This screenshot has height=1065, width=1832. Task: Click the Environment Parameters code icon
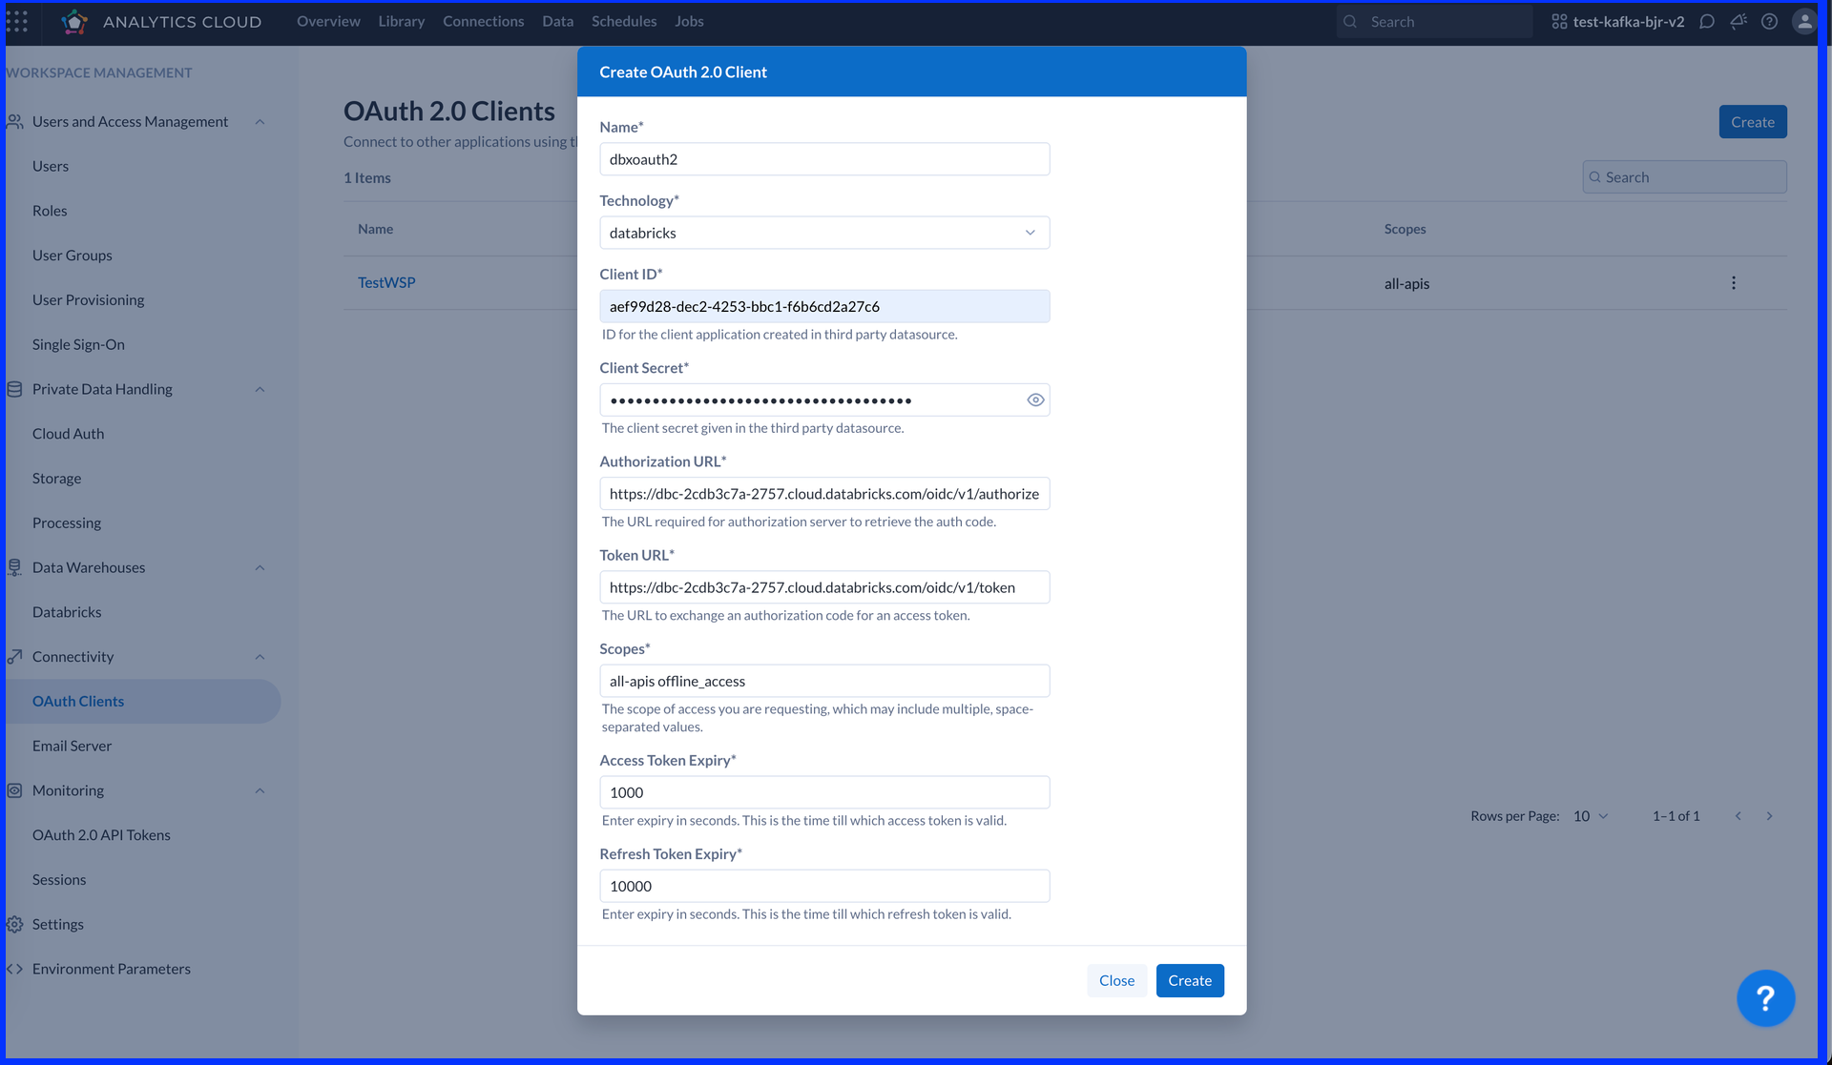point(15,969)
